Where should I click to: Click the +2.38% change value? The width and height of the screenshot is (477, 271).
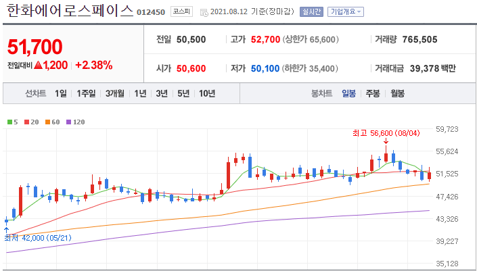coord(93,65)
